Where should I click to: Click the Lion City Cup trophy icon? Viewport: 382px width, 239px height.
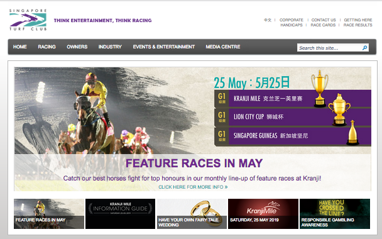click(x=339, y=109)
